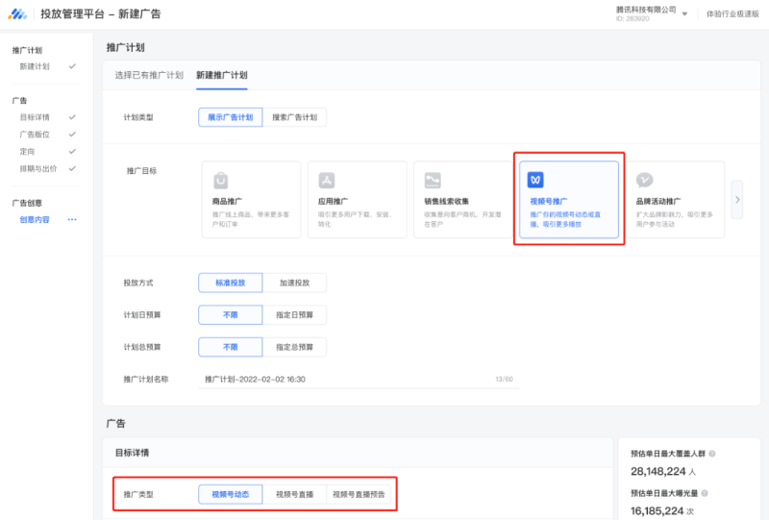Click the 商品推广 shopping bag icon
This screenshot has width=769, height=520.
(220, 180)
